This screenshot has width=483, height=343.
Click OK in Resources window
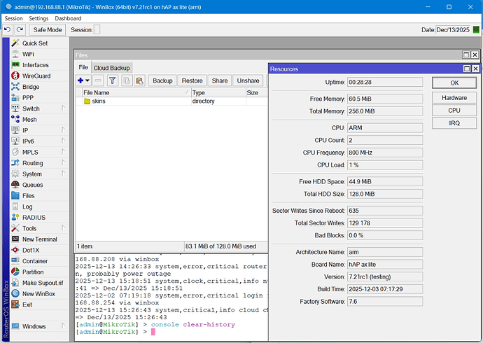click(454, 83)
